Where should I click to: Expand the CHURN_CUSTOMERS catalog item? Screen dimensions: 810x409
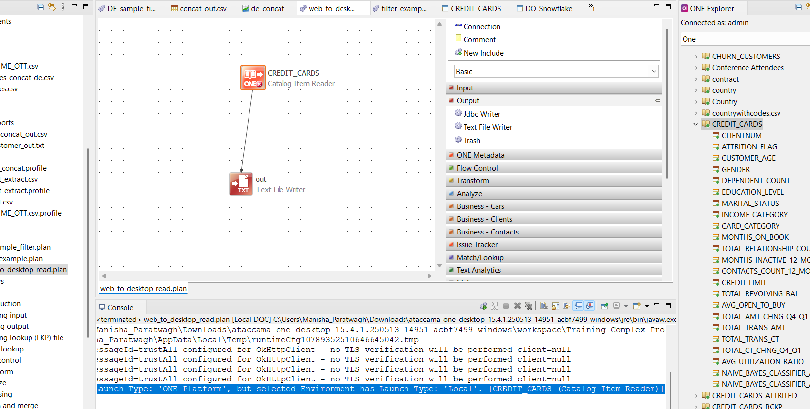[696, 57]
